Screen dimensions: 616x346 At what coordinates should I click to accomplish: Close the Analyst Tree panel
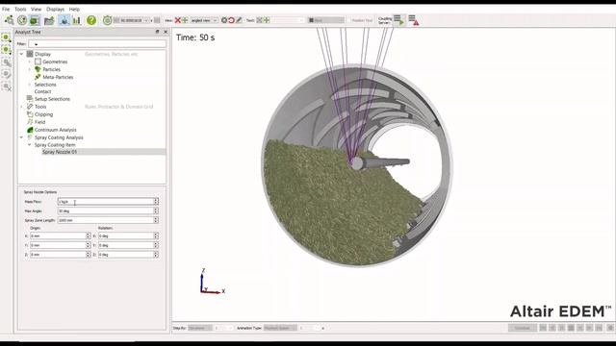166,32
